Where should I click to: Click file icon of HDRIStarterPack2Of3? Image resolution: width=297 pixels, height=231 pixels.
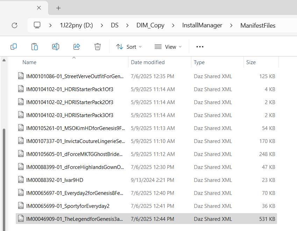(x=21, y=102)
